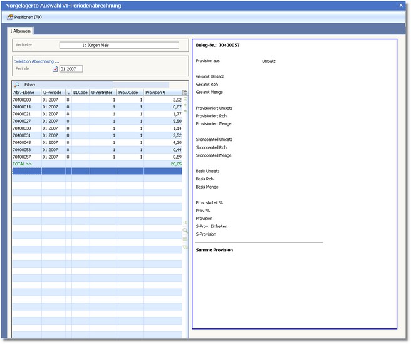
Task: Sort by the Abr.-Ebene column header
Action: (x=26, y=92)
